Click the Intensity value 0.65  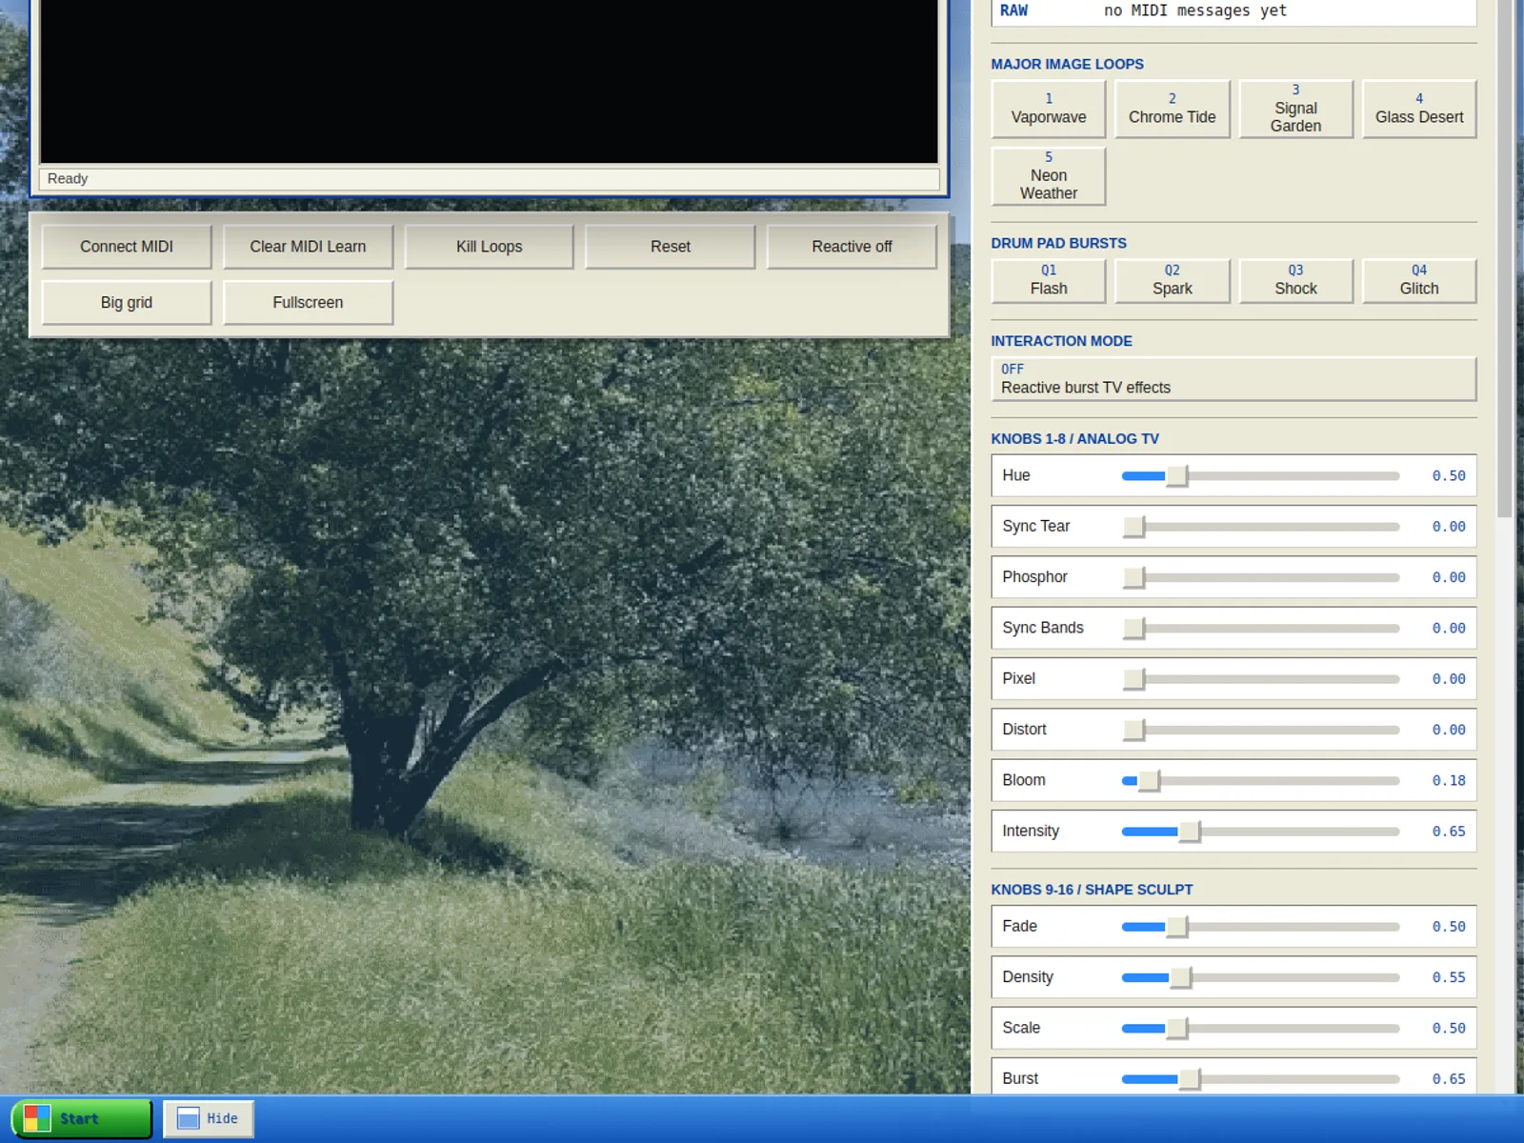click(1449, 832)
